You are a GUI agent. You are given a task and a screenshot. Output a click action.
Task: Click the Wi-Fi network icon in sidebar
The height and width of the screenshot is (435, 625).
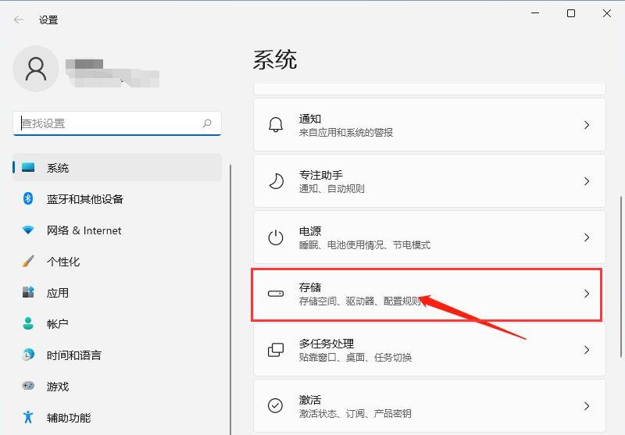coord(28,230)
